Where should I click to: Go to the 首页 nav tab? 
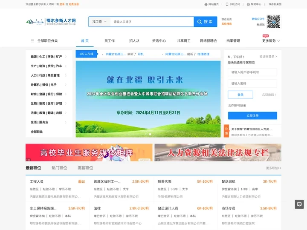85,41
